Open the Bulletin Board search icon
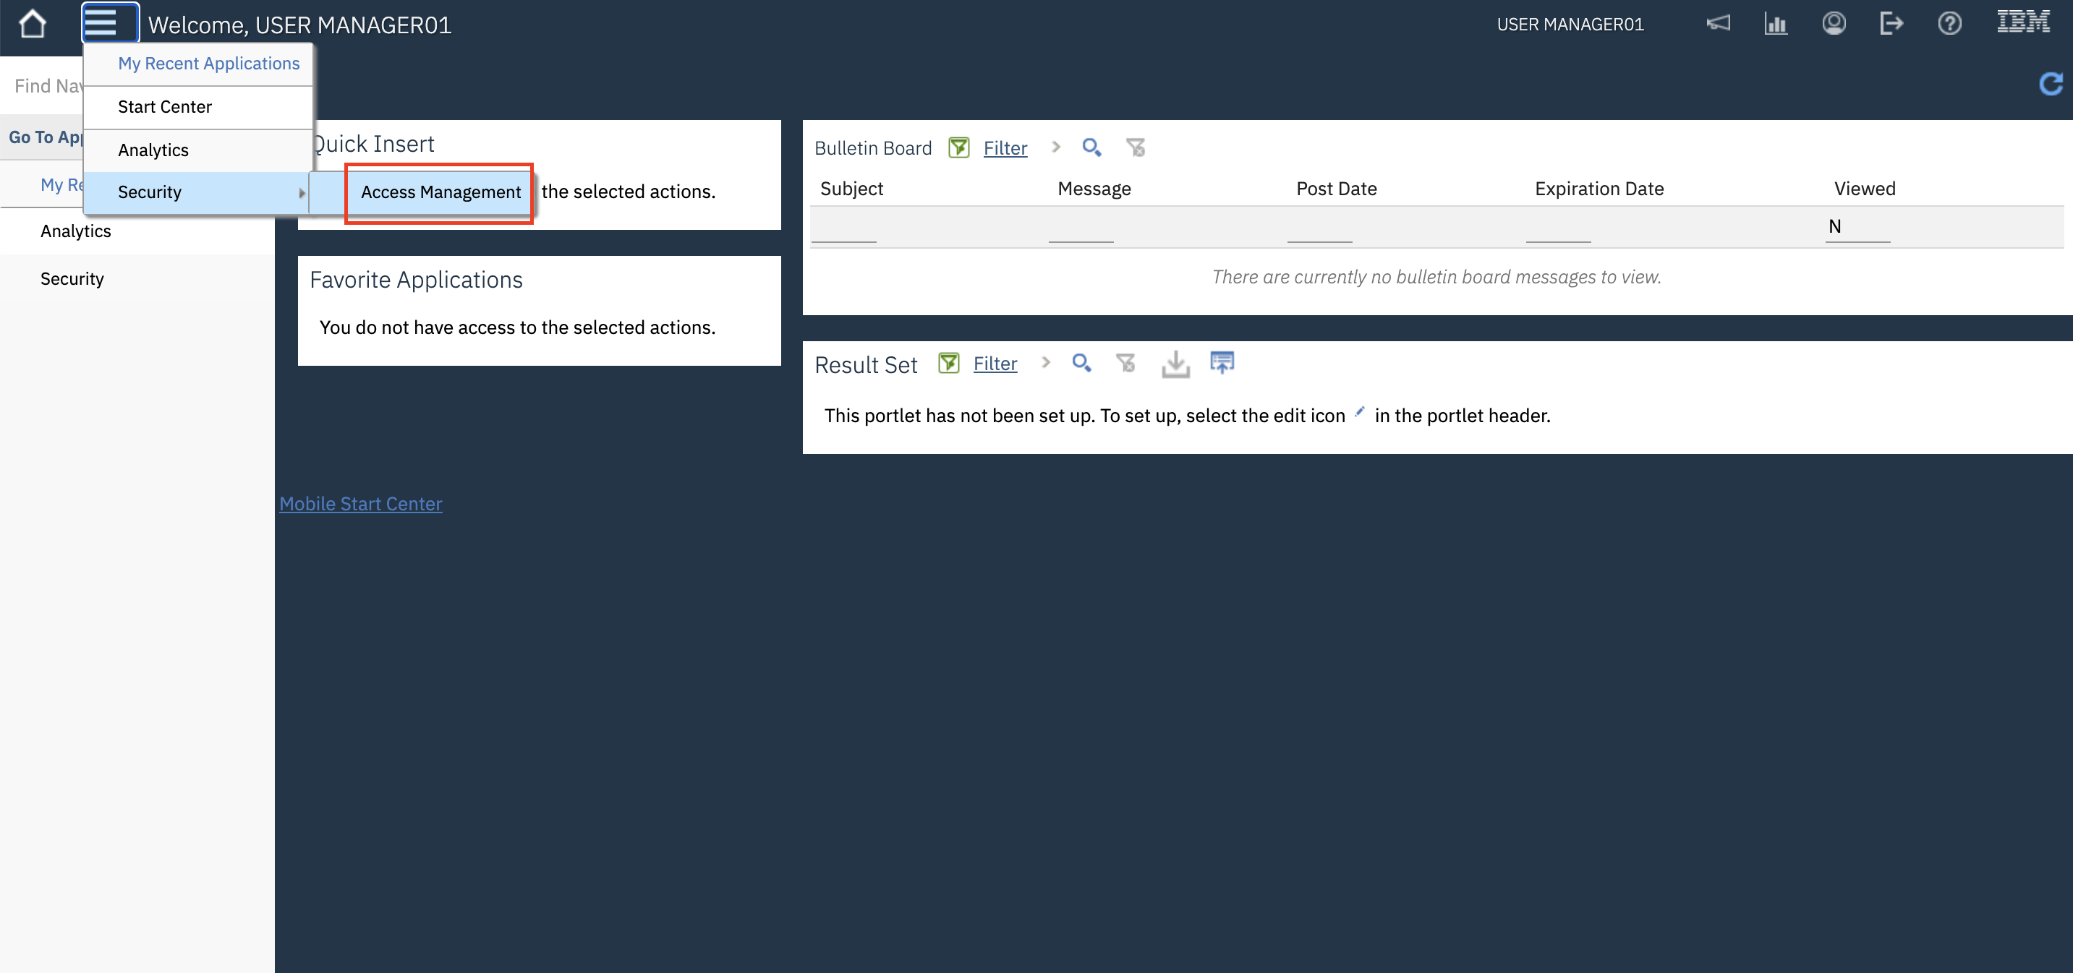The height and width of the screenshot is (973, 2073). pos(1092,148)
